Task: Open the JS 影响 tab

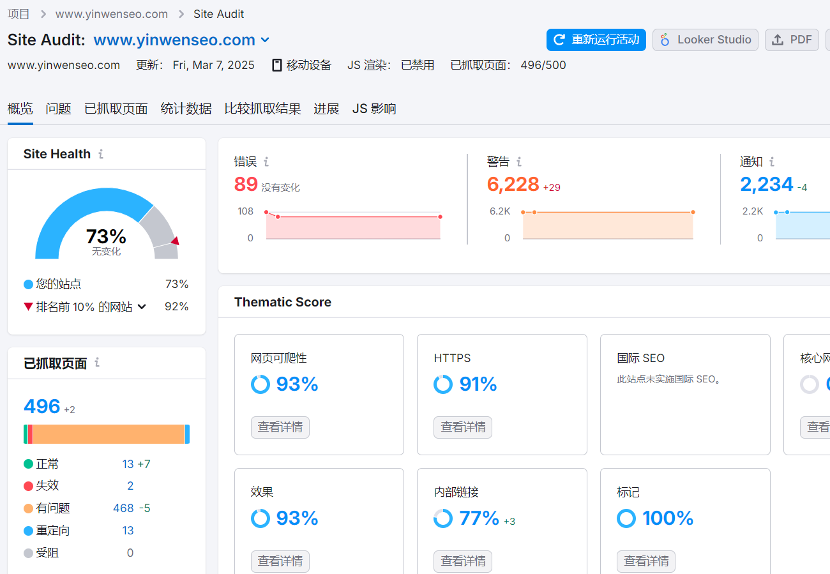Action: (x=374, y=109)
